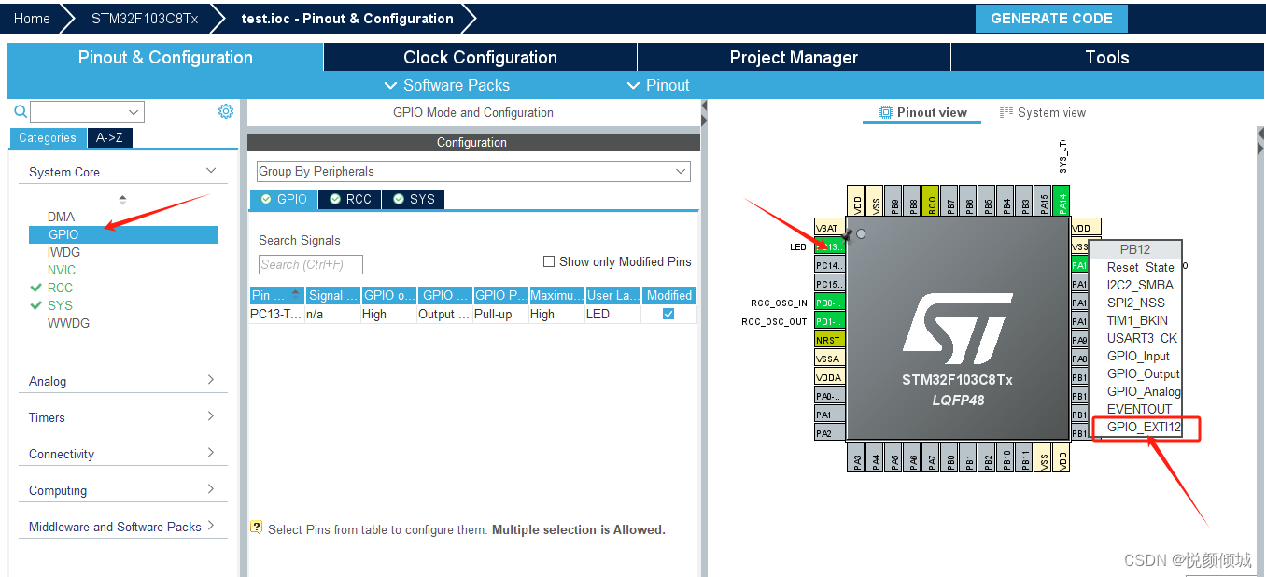Choose GPIO_Output from the PB12 menu
The height and width of the screenshot is (577, 1266).
click(x=1143, y=373)
